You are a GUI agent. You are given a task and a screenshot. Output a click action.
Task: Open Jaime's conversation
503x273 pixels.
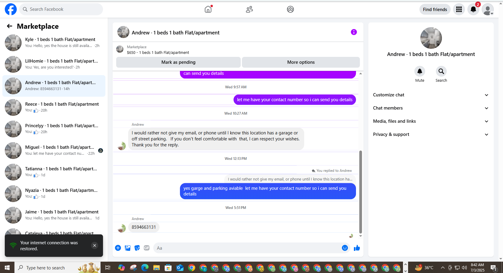54,215
